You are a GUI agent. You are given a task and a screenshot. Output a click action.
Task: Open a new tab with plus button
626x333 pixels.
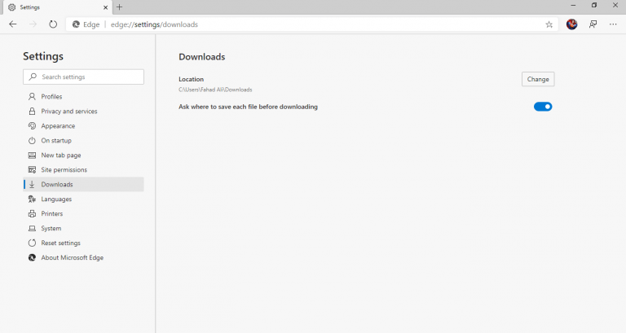(119, 7)
